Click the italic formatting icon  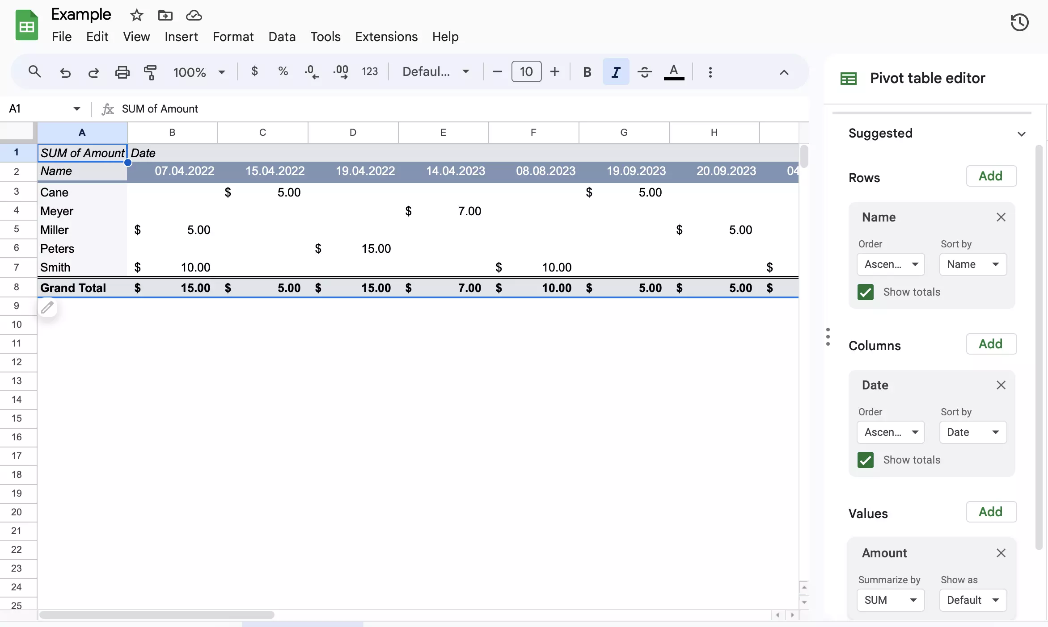pos(615,71)
